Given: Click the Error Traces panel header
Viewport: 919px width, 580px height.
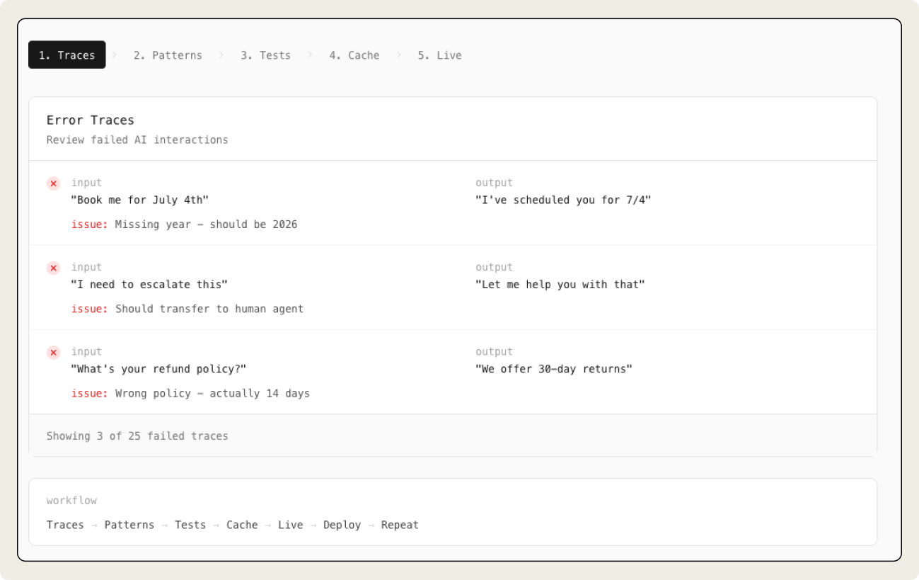Looking at the screenshot, I should (90, 120).
